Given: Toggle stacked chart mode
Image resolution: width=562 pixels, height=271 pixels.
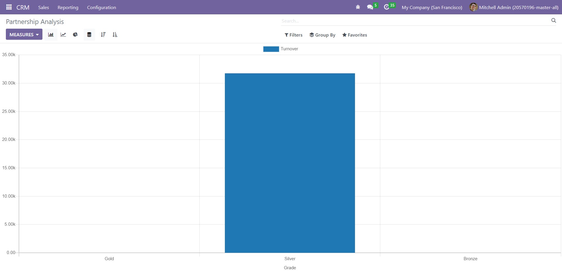Looking at the screenshot, I should [x=89, y=34].
